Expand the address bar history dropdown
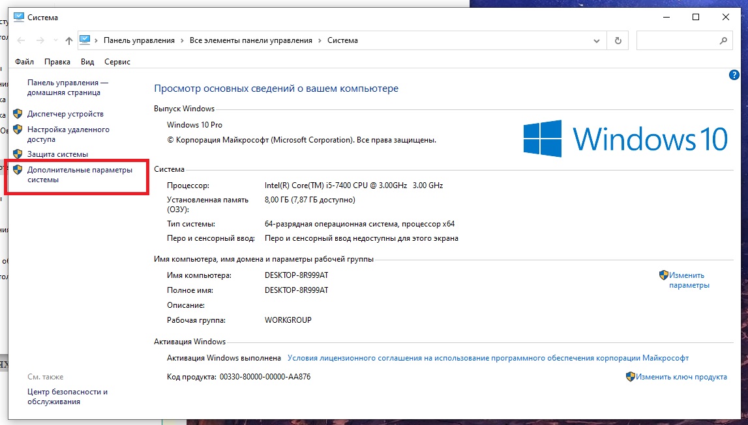This screenshot has height=425, width=748. click(596, 40)
